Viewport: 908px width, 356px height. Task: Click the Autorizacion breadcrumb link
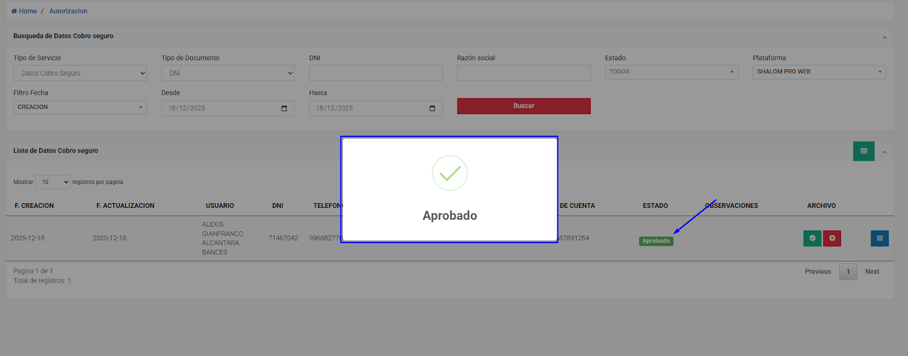pyautogui.click(x=68, y=11)
